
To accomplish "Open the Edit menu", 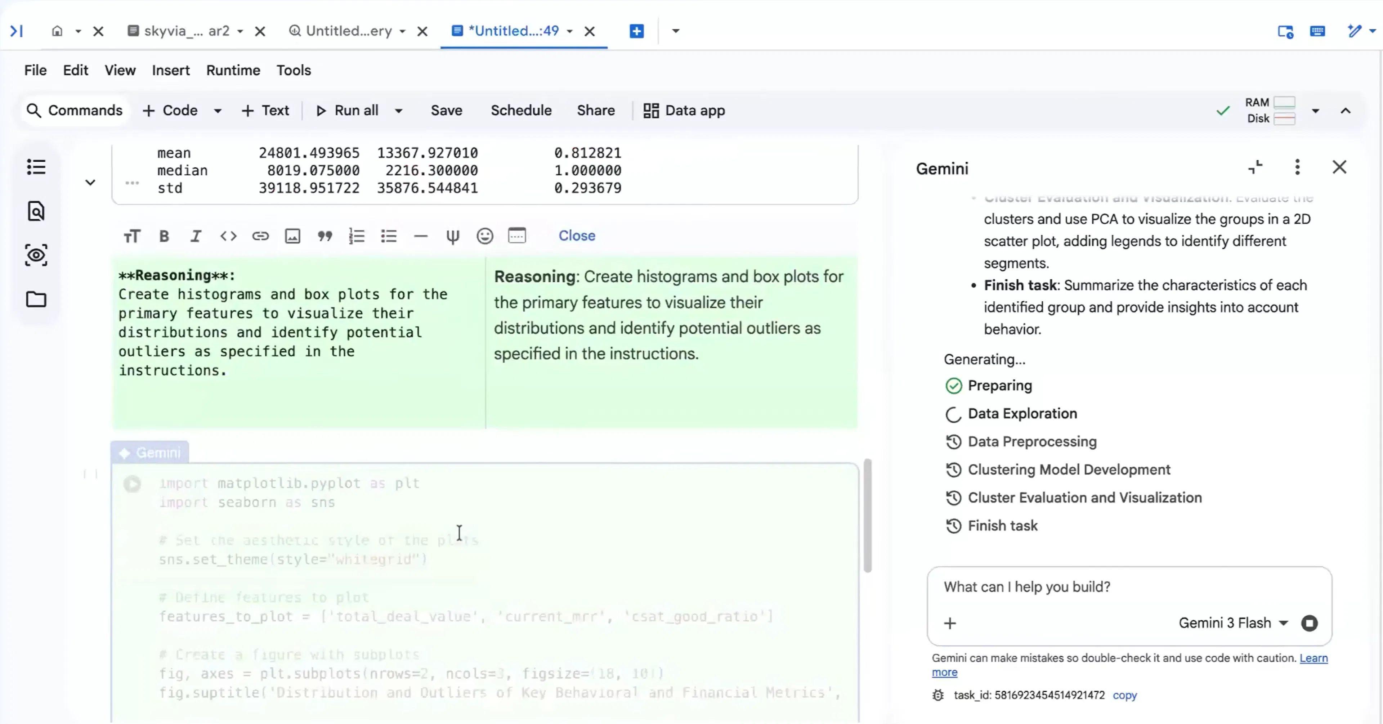I will (x=75, y=70).
